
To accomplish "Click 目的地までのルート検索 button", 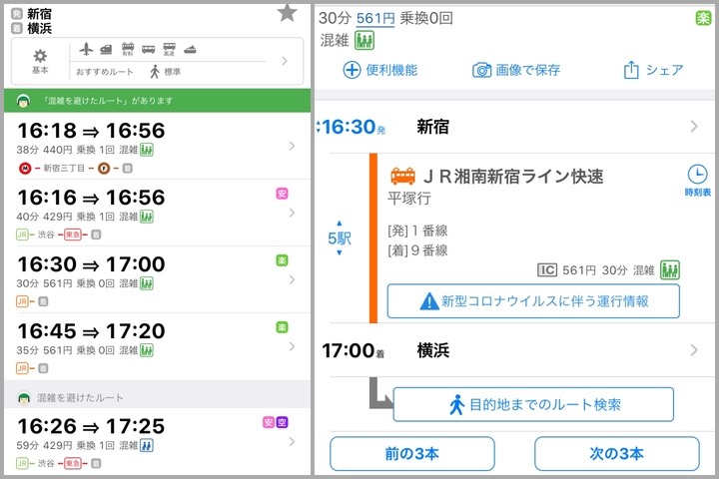I will click(x=533, y=404).
